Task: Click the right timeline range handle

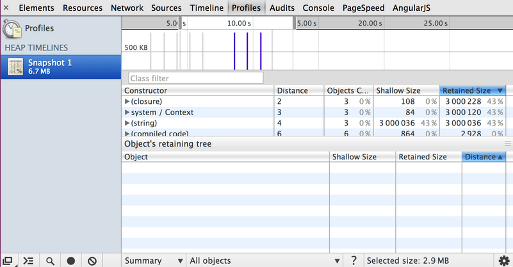Action: click(295, 24)
